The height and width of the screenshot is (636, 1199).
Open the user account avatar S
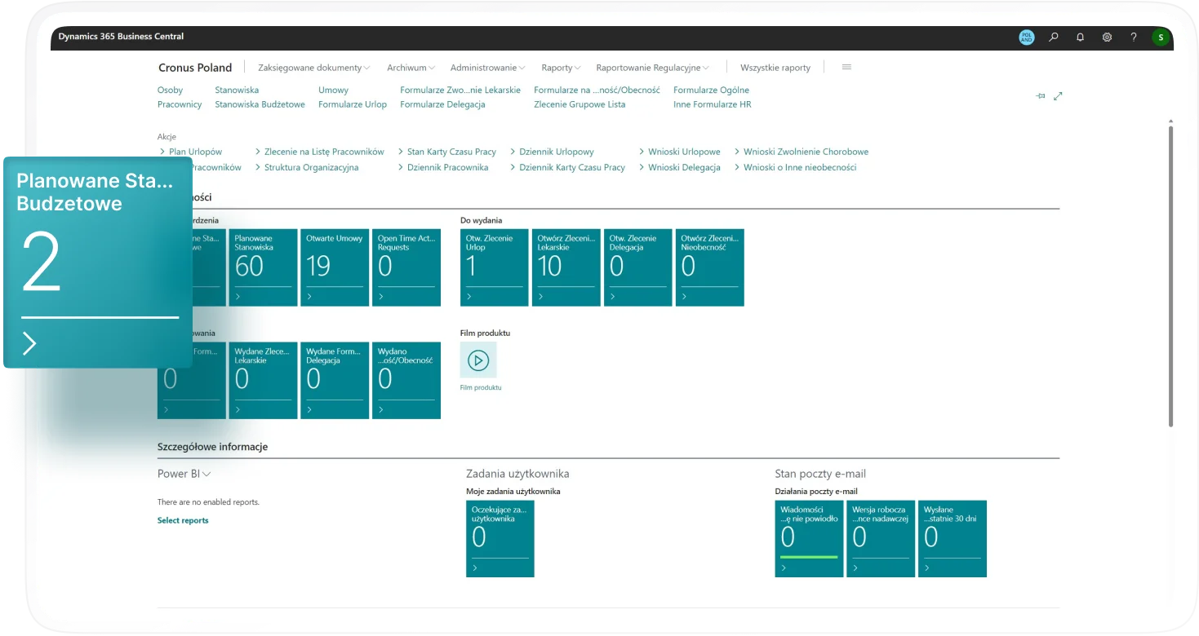click(x=1160, y=37)
